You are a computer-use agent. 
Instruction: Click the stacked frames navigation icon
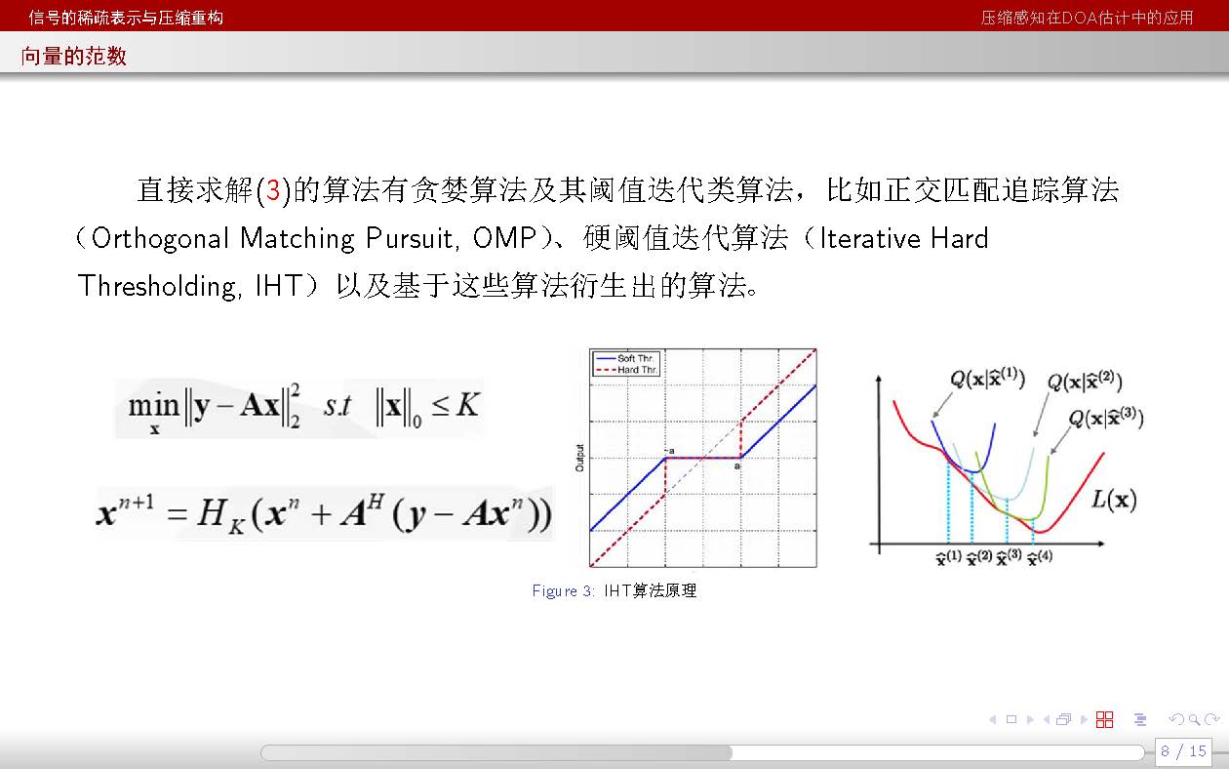[x=1063, y=719]
